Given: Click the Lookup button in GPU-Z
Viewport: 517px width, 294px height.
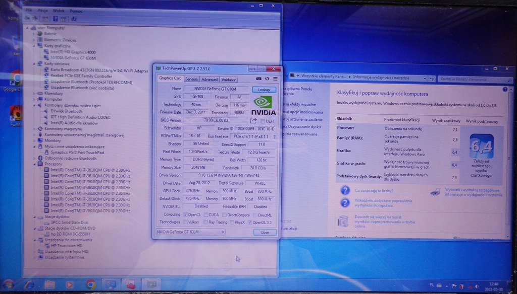Looking at the screenshot, I should pos(264,90).
